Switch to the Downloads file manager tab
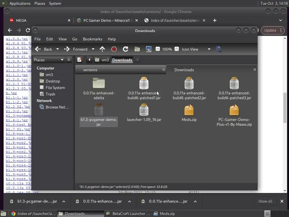The image size is (289, 217). point(212,70)
